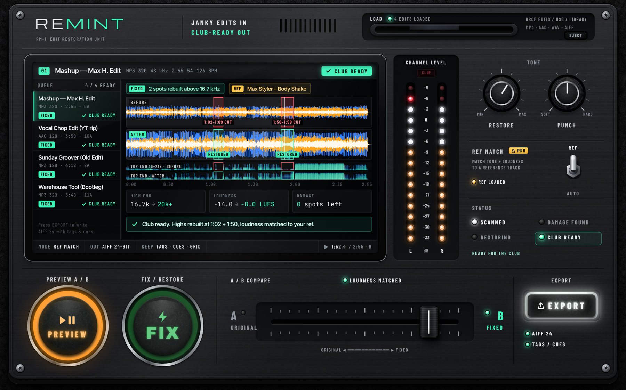The height and width of the screenshot is (390, 626).
Task: Select CLUB READY in the Status panel
Action: [x=568, y=238]
